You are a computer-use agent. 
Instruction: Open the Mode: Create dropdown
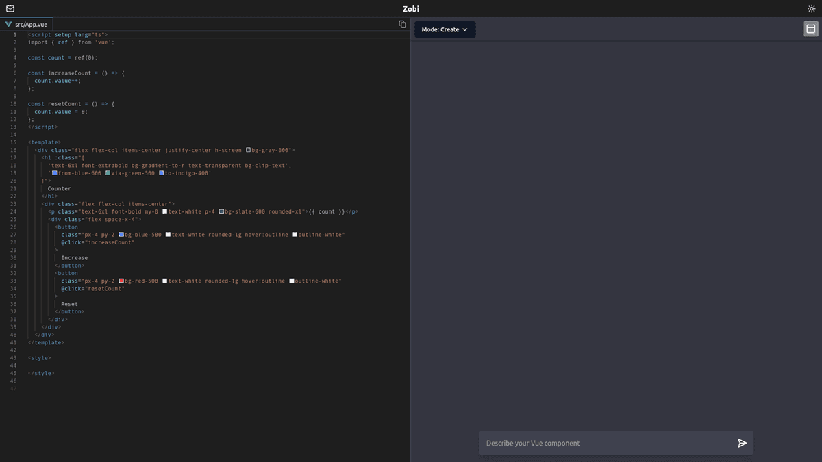(x=445, y=29)
